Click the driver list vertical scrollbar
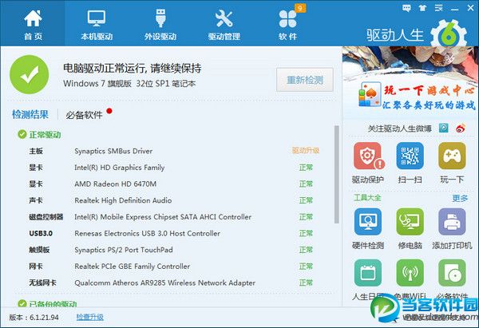The width and height of the screenshot is (479, 328). (337, 175)
